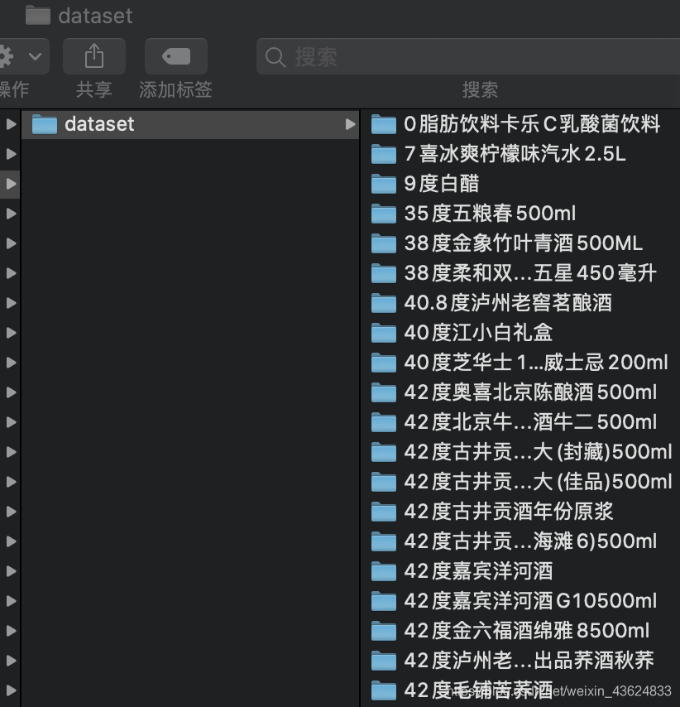Select the dataset folder icon in the column

pos(44,124)
